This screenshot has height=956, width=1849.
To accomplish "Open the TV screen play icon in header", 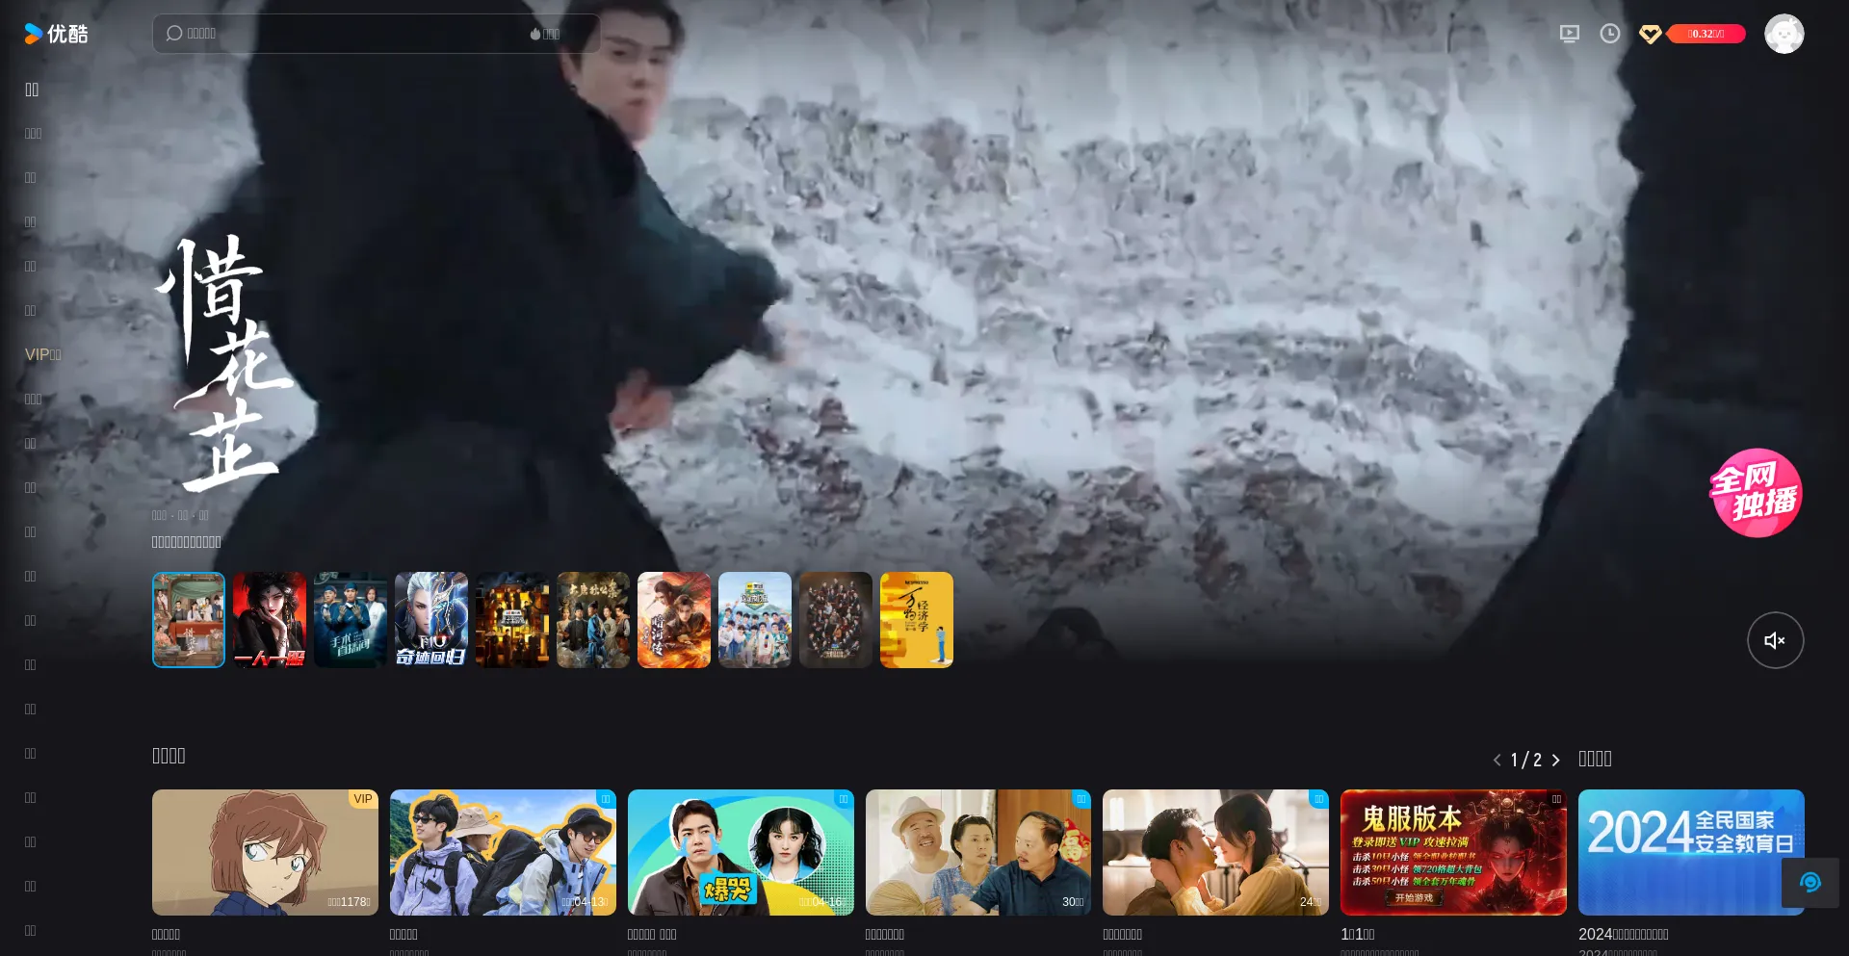I will tap(1570, 34).
